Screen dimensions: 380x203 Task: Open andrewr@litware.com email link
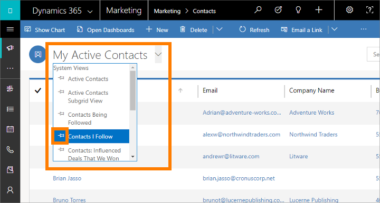coord(231,156)
